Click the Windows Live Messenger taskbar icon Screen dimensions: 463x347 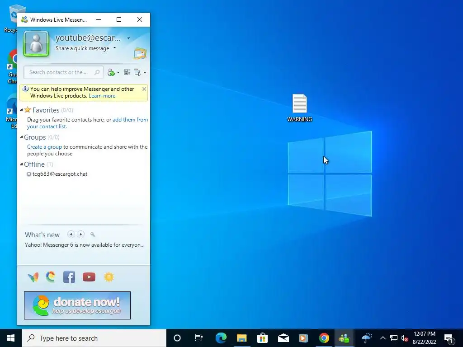pyautogui.click(x=344, y=338)
